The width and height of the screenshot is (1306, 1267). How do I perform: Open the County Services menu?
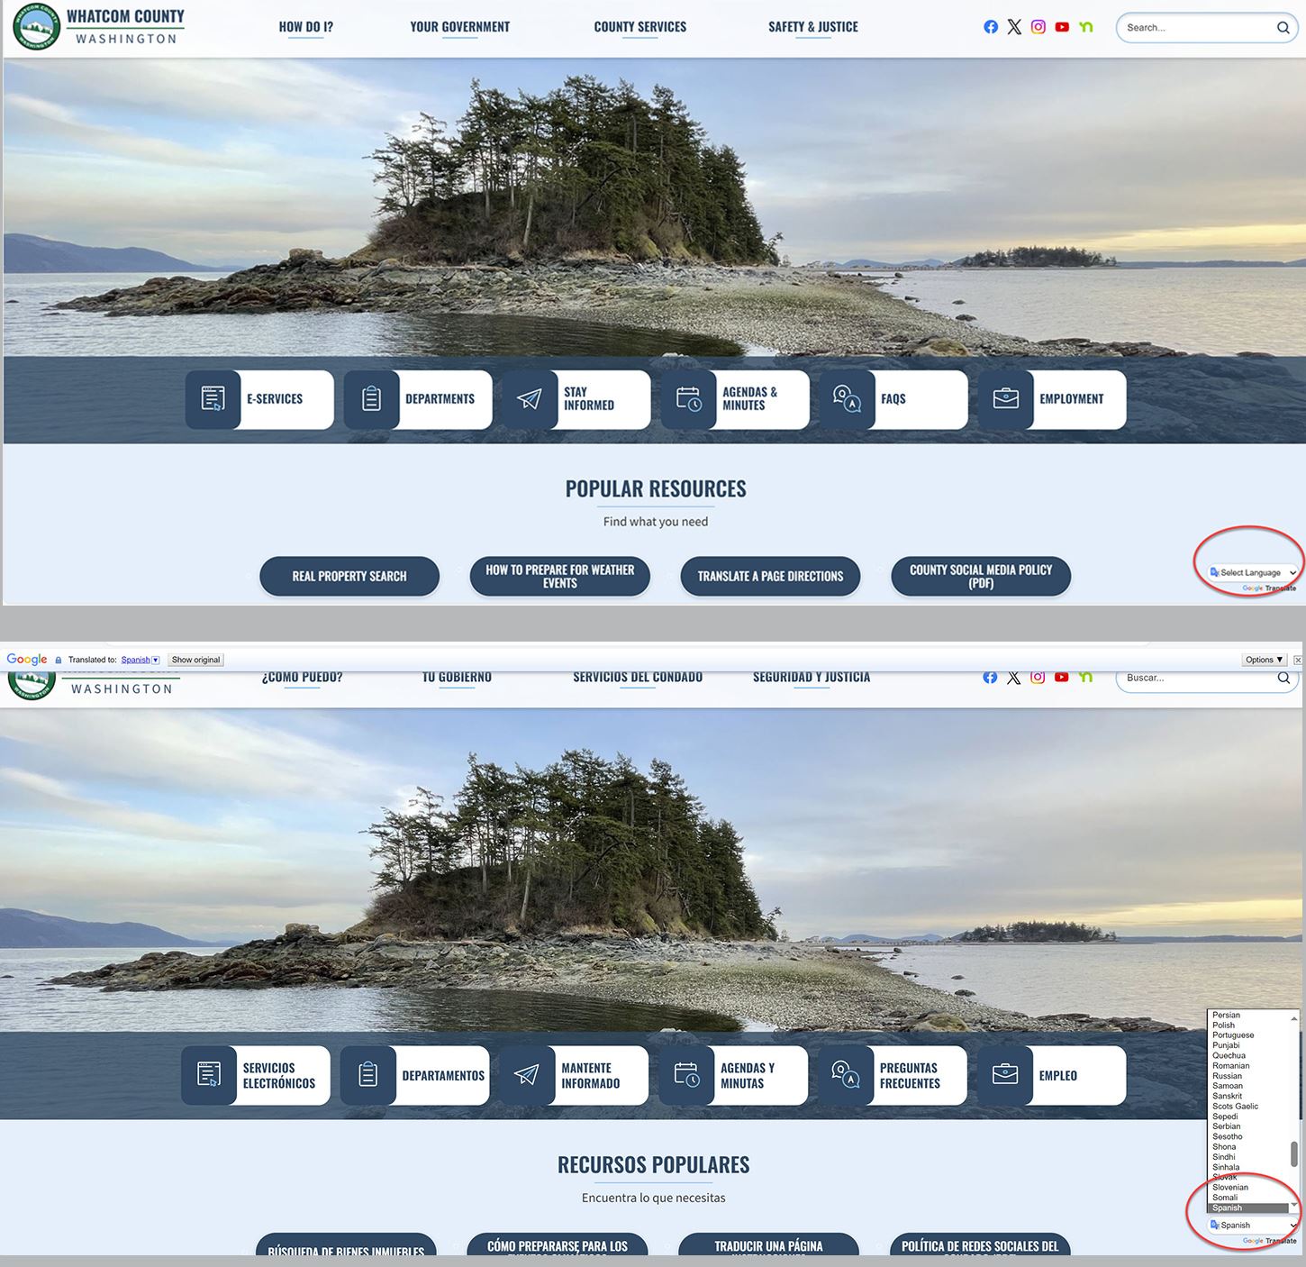[x=639, y=27]
